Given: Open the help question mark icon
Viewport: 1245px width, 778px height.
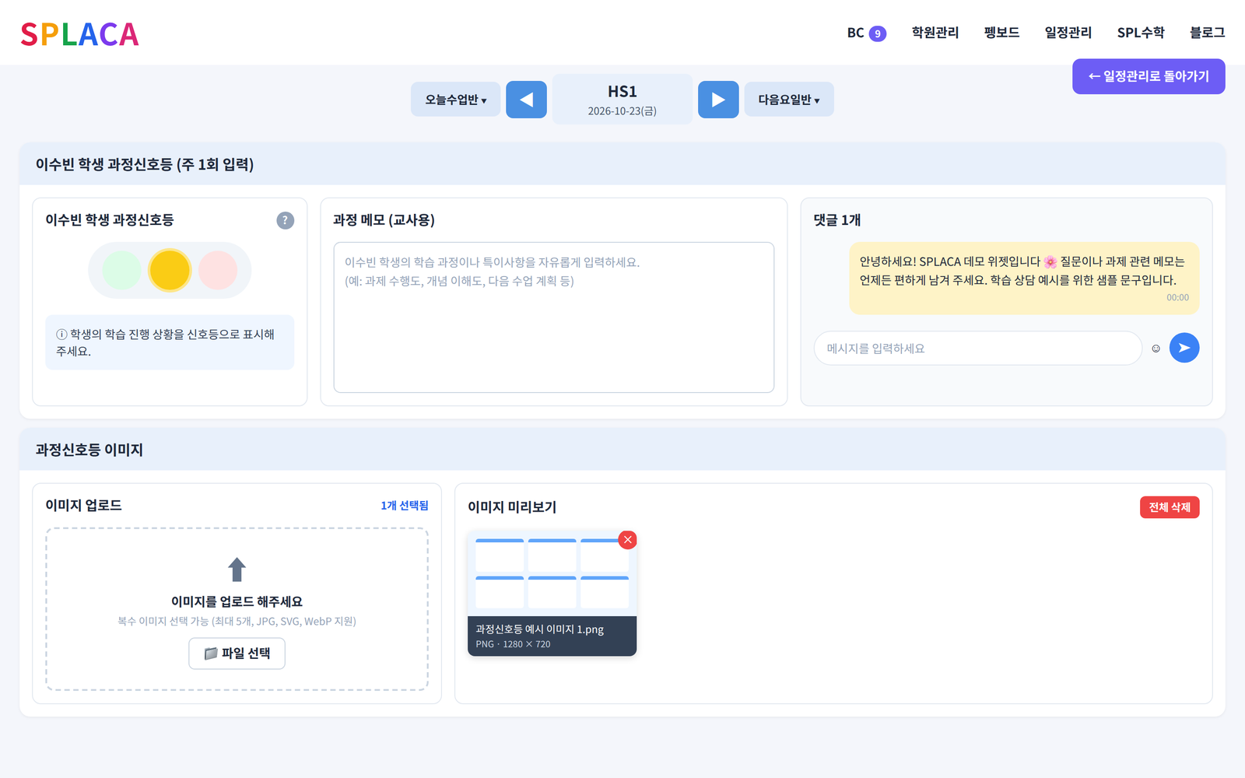Looking at the screenshot, I should tap(286, 220).
